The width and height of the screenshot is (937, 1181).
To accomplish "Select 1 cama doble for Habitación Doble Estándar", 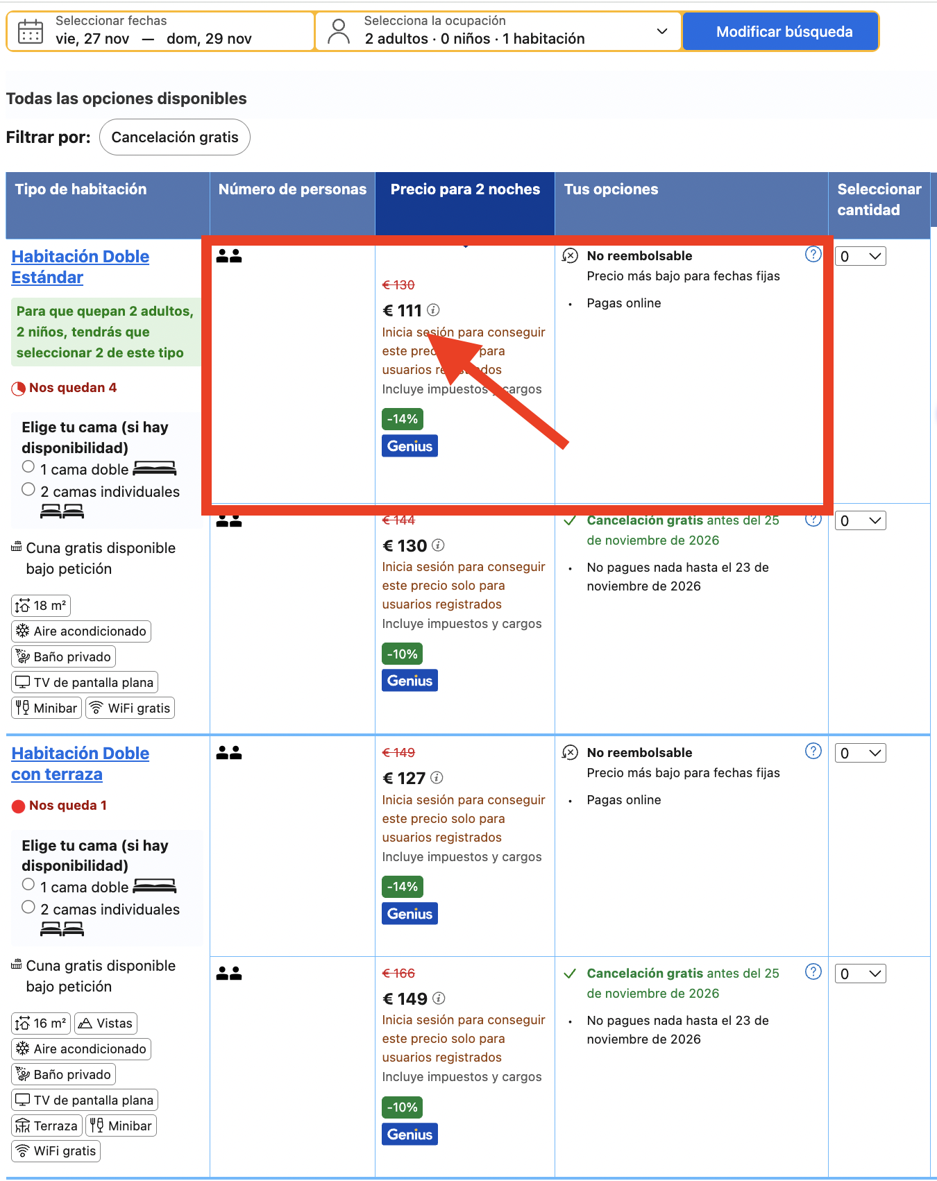I will [28, 467].
